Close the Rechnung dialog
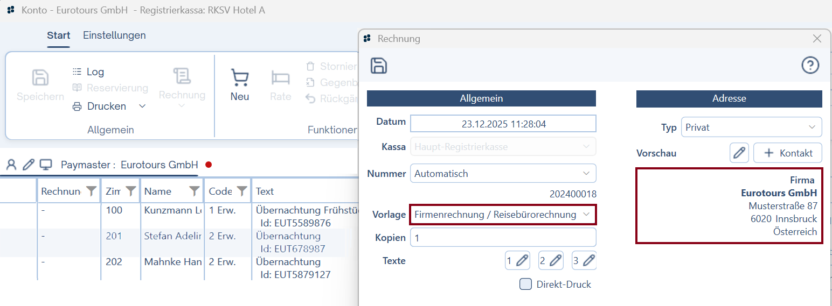 [x=817, y=38]
